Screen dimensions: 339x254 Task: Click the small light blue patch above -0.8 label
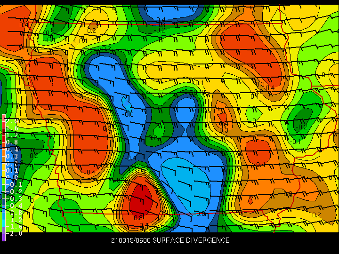click(127, 103)
